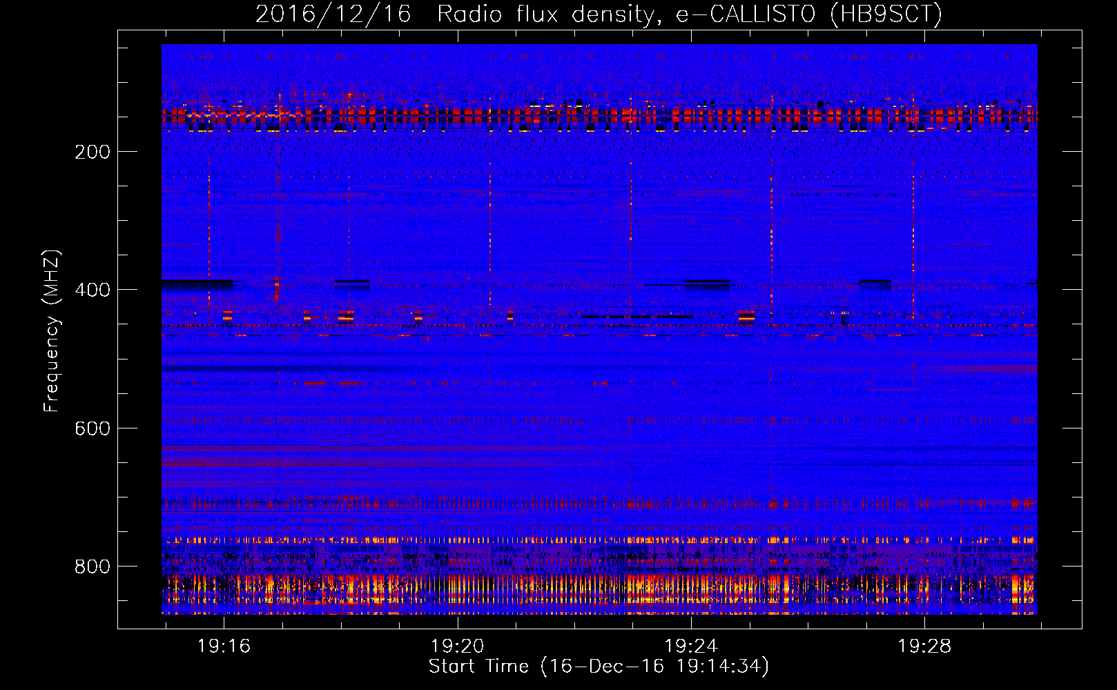Click the 19:16 time tick label
Image resolution: width=1117 pixels, height=690 pixels.
click(x=224, y=647)
